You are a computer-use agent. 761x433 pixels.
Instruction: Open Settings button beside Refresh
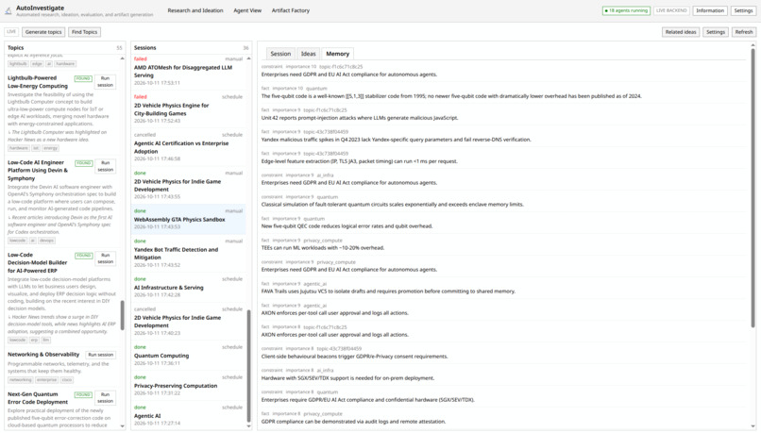point(716,32)
